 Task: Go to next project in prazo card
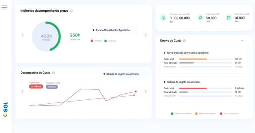click(x=145, y=35)
